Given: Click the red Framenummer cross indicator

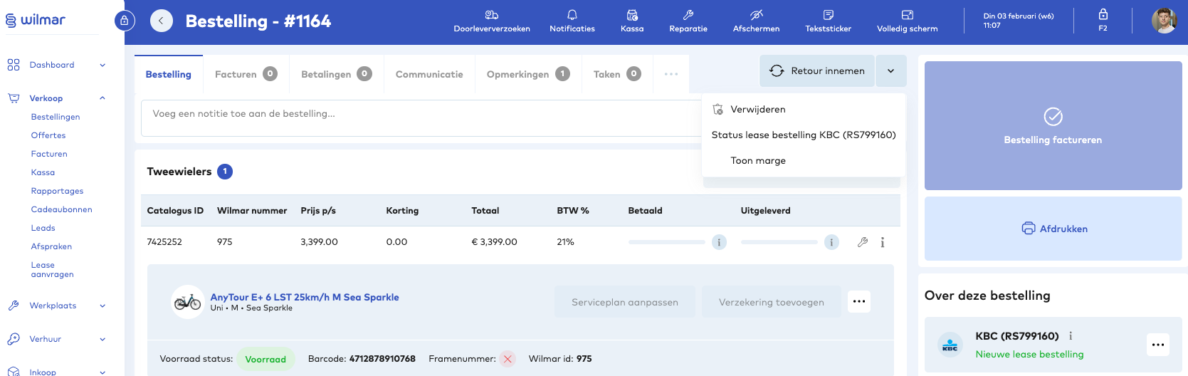Looking at the screenshot, I should (508, 359).
